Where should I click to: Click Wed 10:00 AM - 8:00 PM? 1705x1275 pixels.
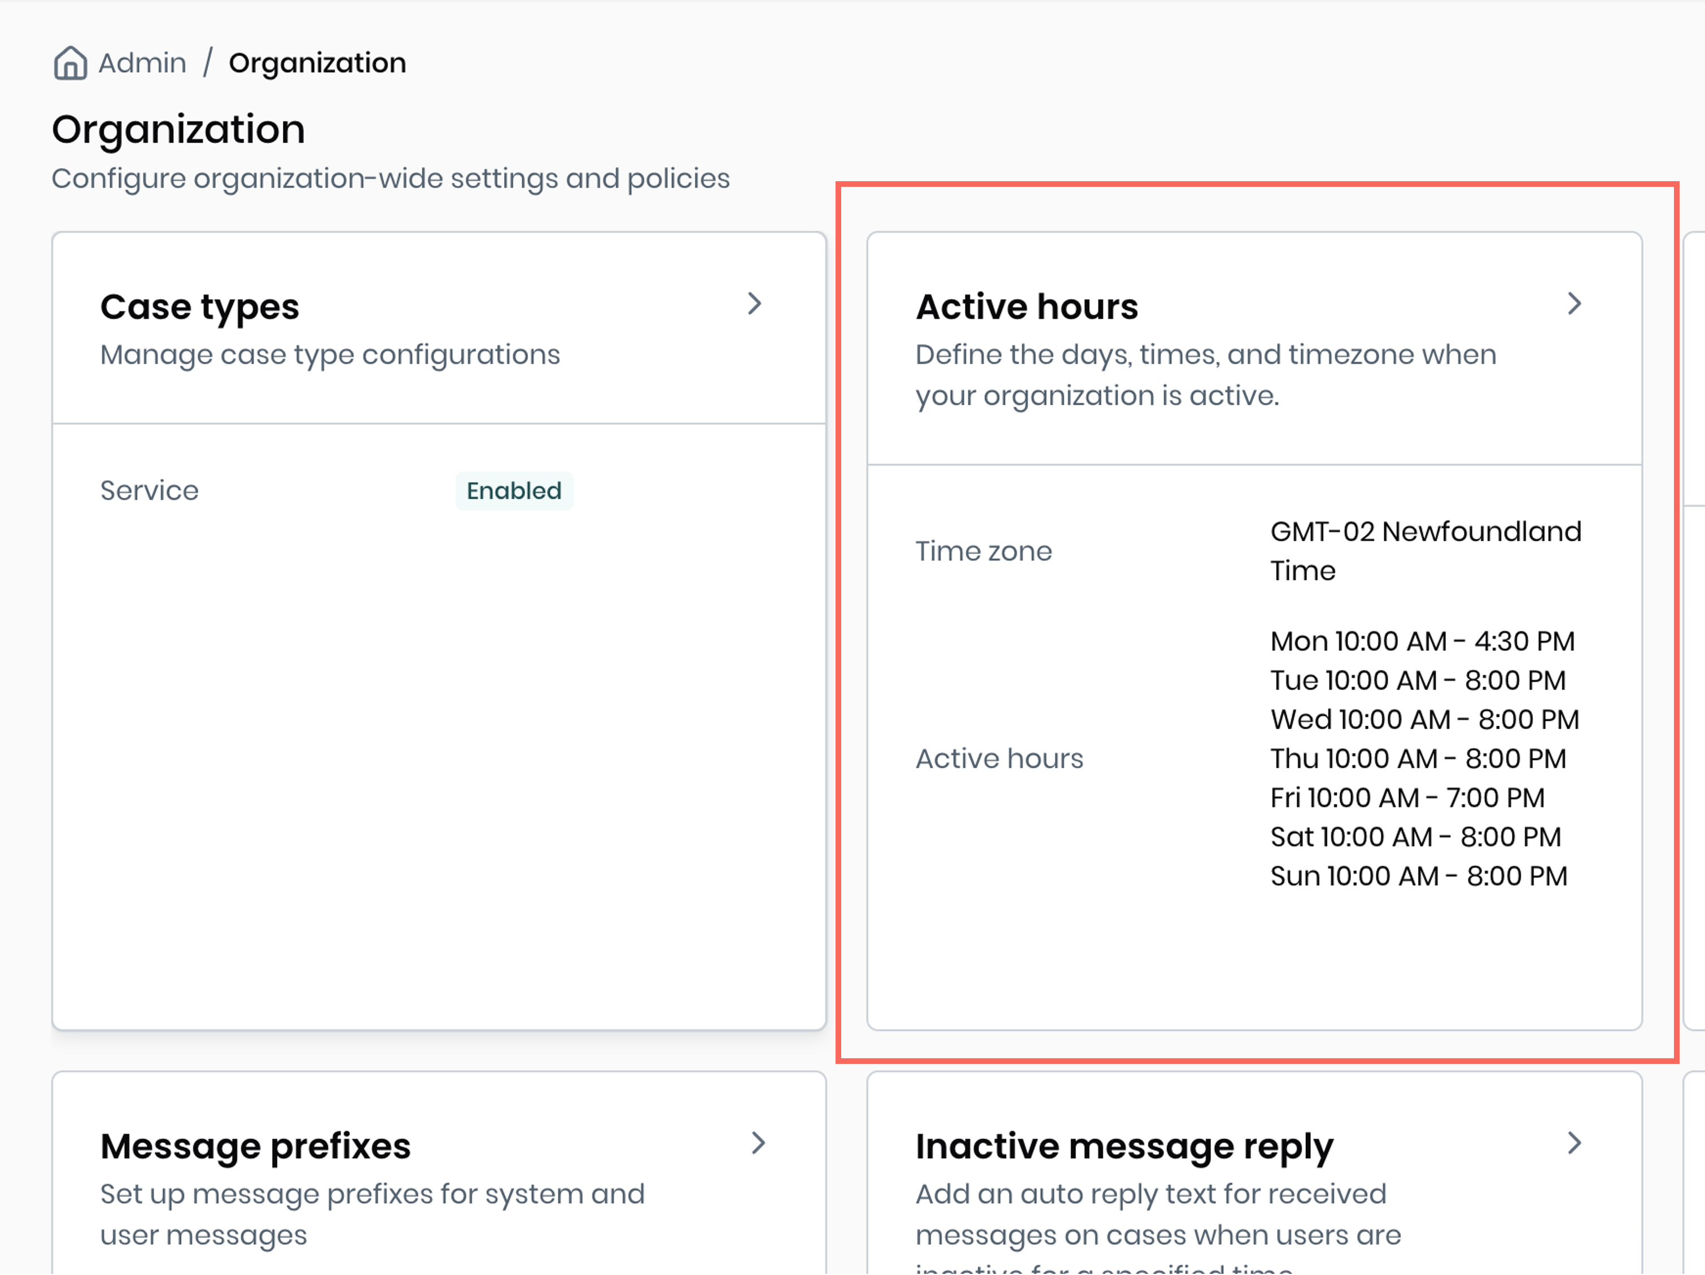(x=1425, y=720)
